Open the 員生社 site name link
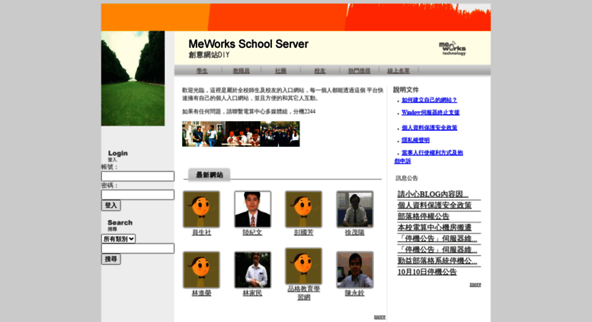592x322 pixels. (x=202, y=233)
